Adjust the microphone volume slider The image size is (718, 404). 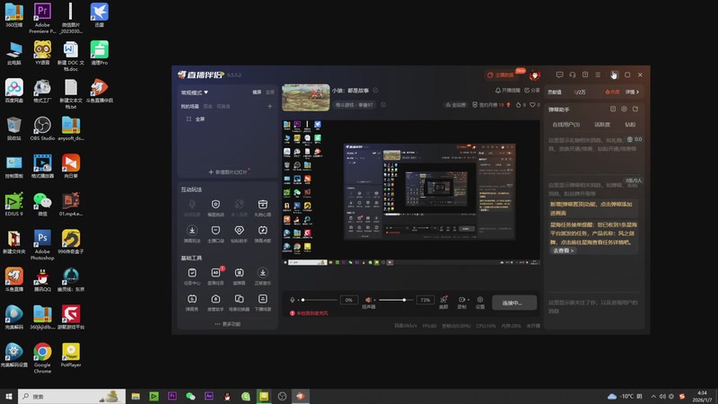click(320, 300)
